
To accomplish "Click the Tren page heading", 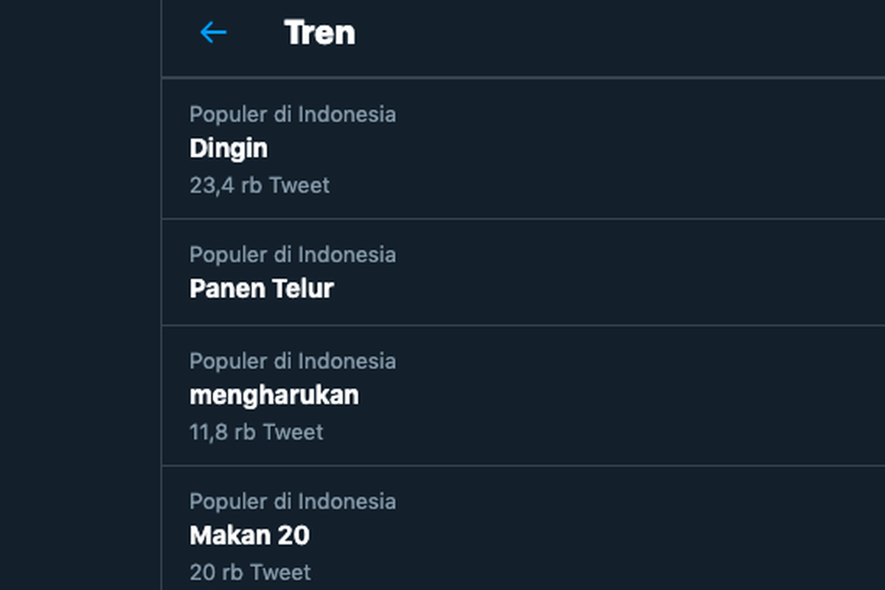I will 319,32.
